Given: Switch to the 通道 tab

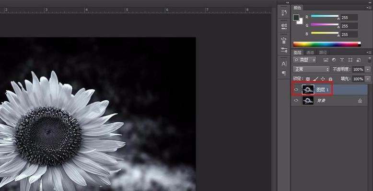Looking at the screenshot, I should point(310,53).
